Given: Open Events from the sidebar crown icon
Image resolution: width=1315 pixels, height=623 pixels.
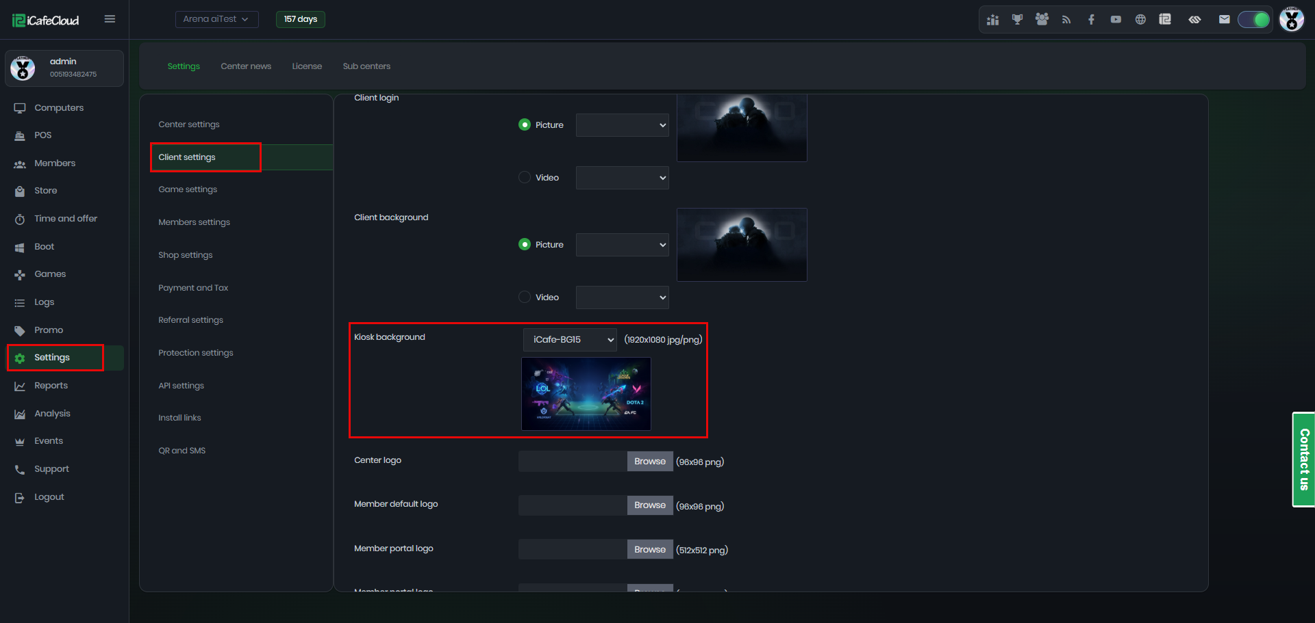Looking at the screenshot, I should click(x=20, y=441).
